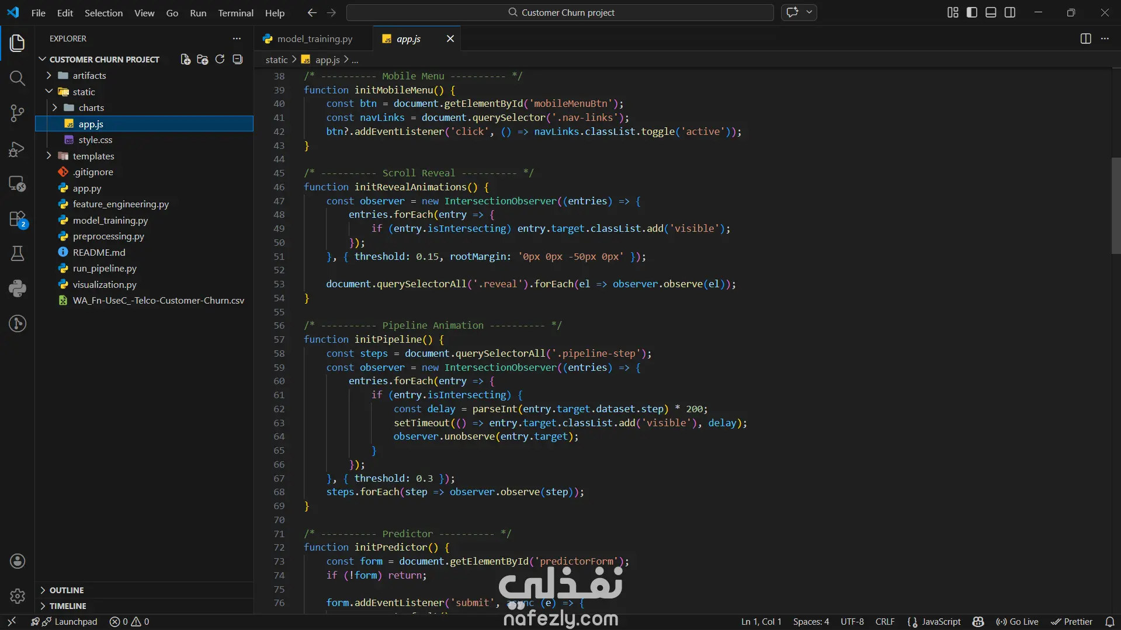Show errors and warnings panel
This screenshot has width=1121, height=630.
point(129,622)
